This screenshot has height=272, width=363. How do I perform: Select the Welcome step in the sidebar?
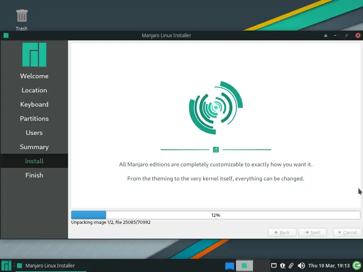coord(34,76)
